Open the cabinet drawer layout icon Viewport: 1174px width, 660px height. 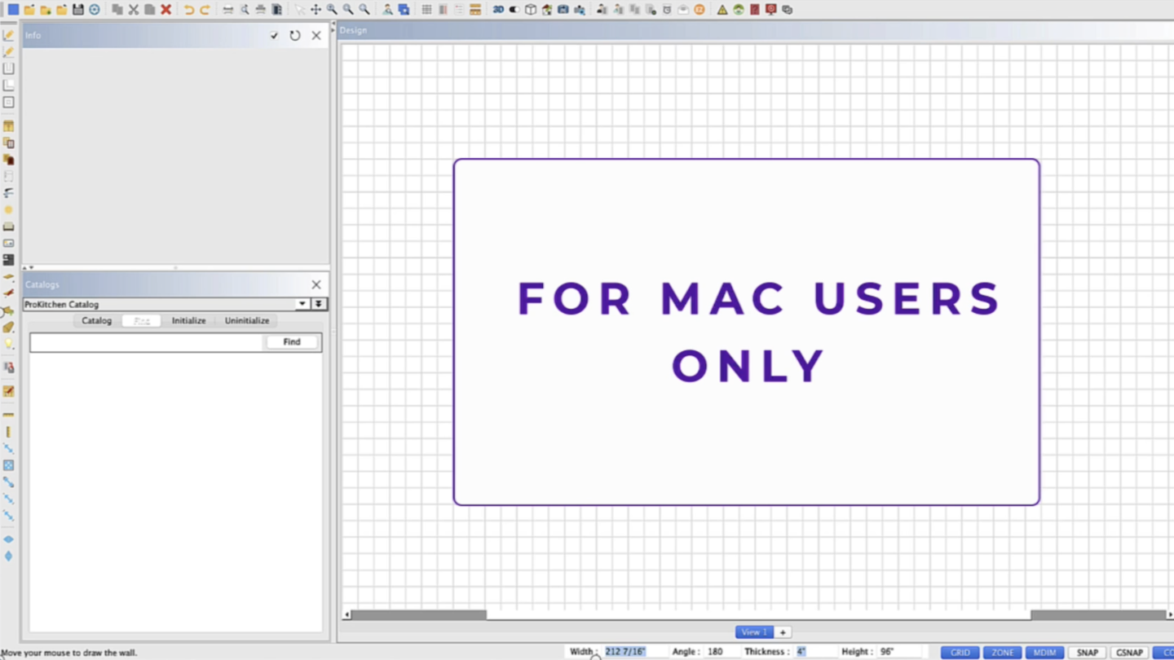pos(475,10)
